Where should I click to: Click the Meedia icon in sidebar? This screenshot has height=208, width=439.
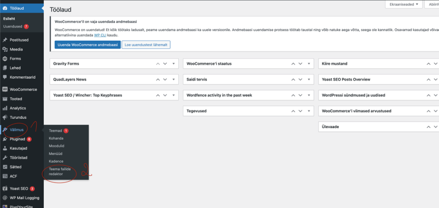(5, 49)
